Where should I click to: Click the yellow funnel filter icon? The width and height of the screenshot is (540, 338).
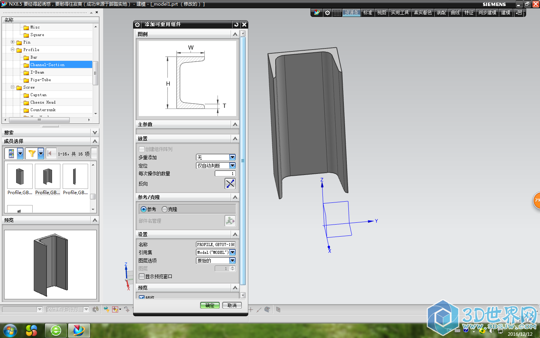[x=32, y=153]
